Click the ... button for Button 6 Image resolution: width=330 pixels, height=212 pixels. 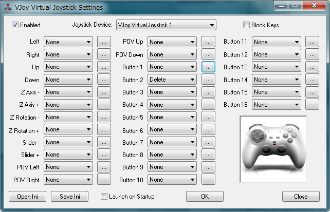click(x=208, y=129)
